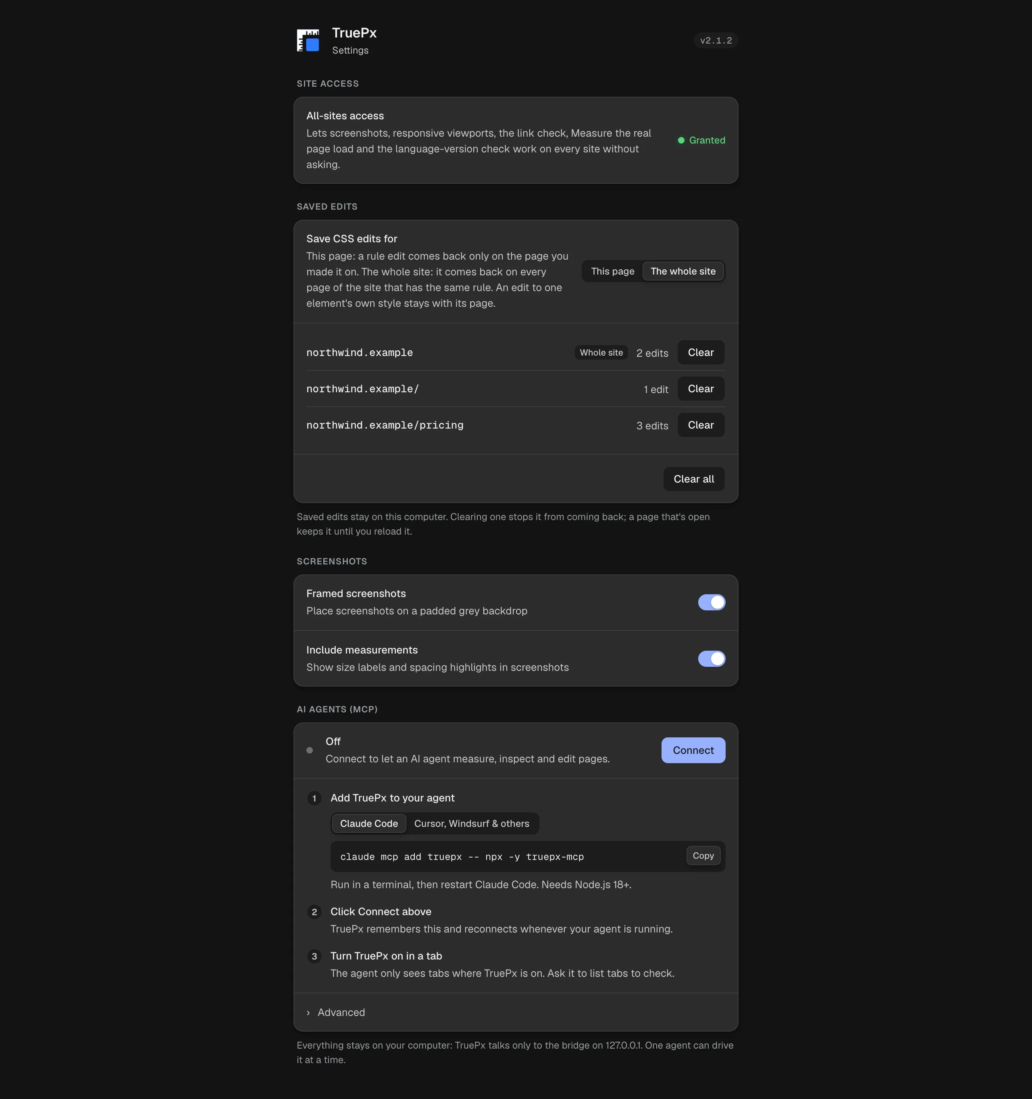The height and width of the screenshot is (1099, 1032).
Task: Click the Advanced chevron arrow
Action: click(308, 1013)
